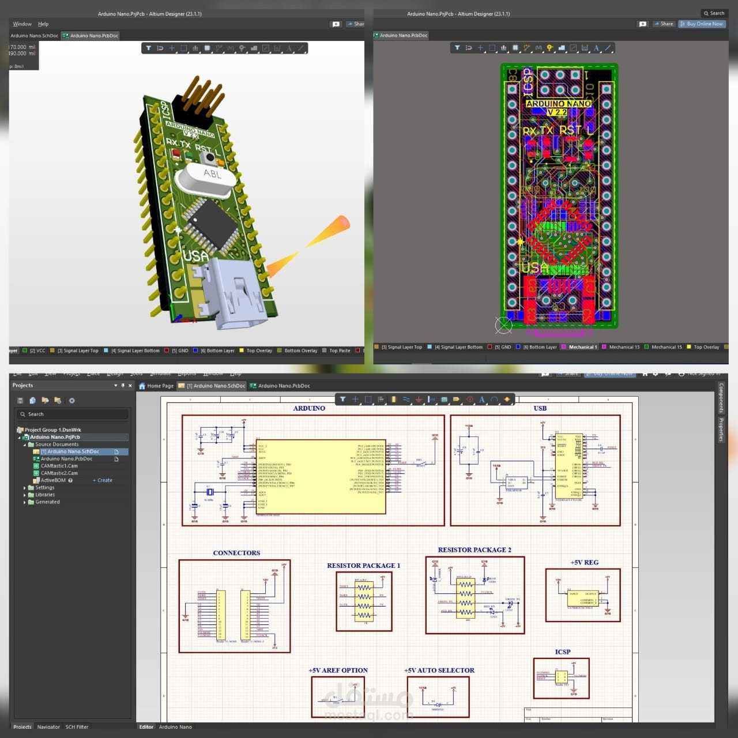This screenshot has height=738, width=738.
Task: Select Arduino Nano.PcbDoc in the Projects tree
Action: tap(66, 459)
